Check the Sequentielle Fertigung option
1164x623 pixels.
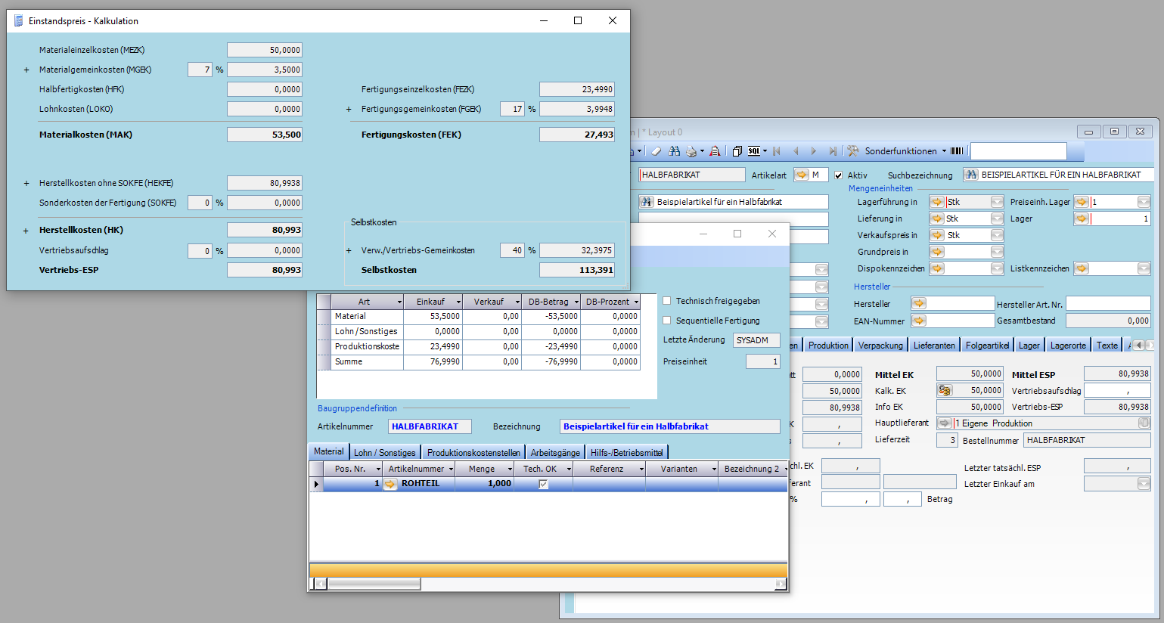tap(667, 321)
